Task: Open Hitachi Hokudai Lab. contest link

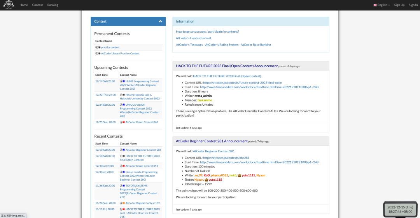Action: point(140,97)
